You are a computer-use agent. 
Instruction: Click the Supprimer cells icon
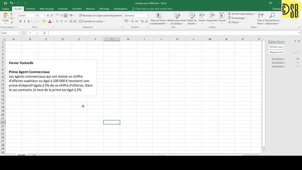tap(212, 15)
